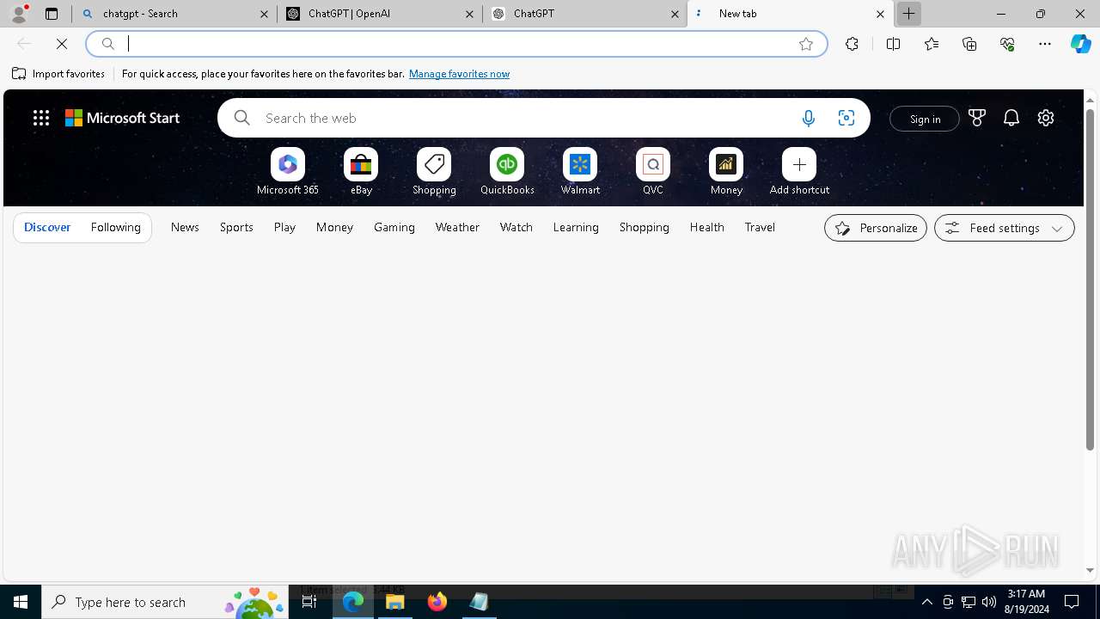Start voice search with microphone icon
Screen dimensions: 1100x619
tap(809, 119)
